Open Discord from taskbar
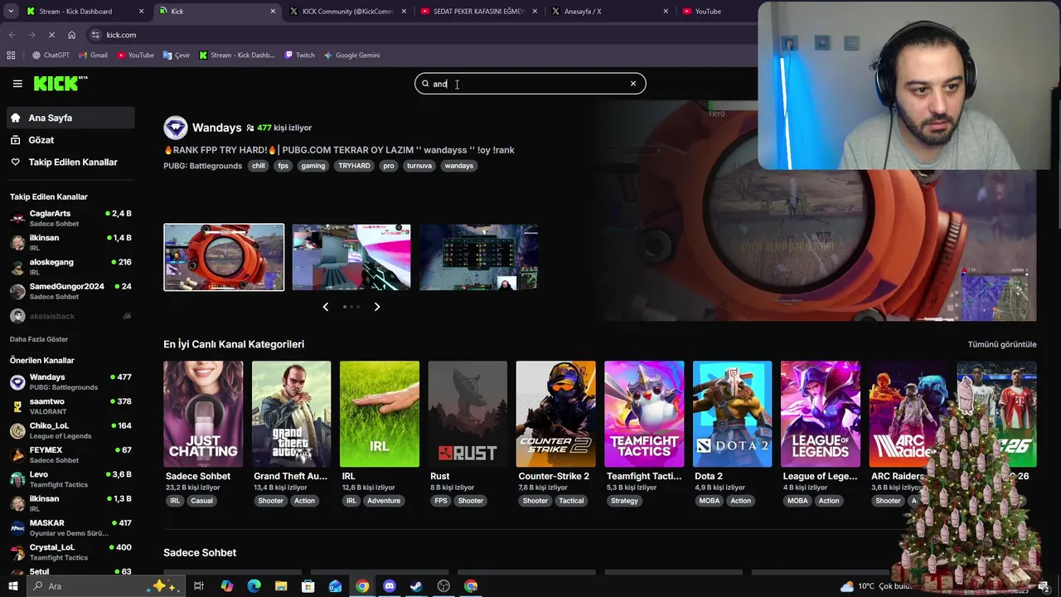 (390, 586)
